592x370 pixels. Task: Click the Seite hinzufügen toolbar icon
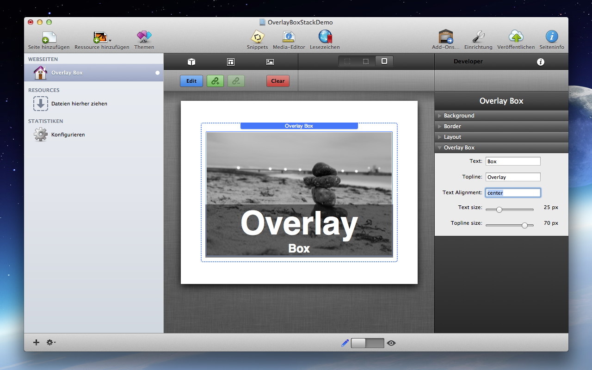pyautogui.click(x=49, y=37)
